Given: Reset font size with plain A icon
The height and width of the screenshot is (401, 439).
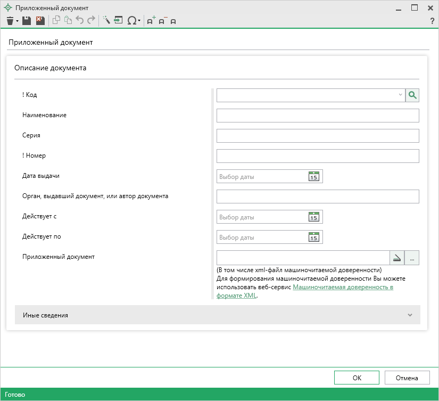Looking at the screenshot, I should pos(173,21).
